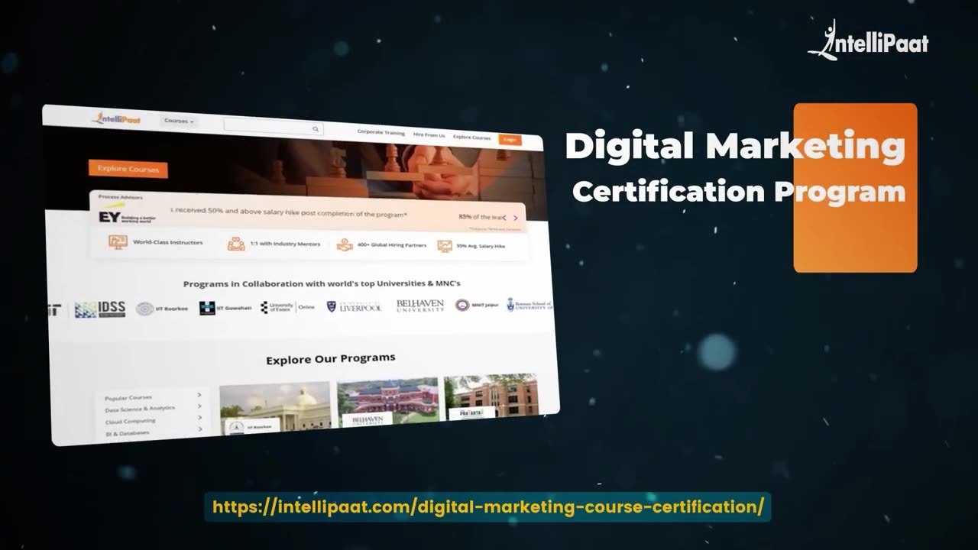
Task: Click the magnifier search icon
Action: [317, 130]
